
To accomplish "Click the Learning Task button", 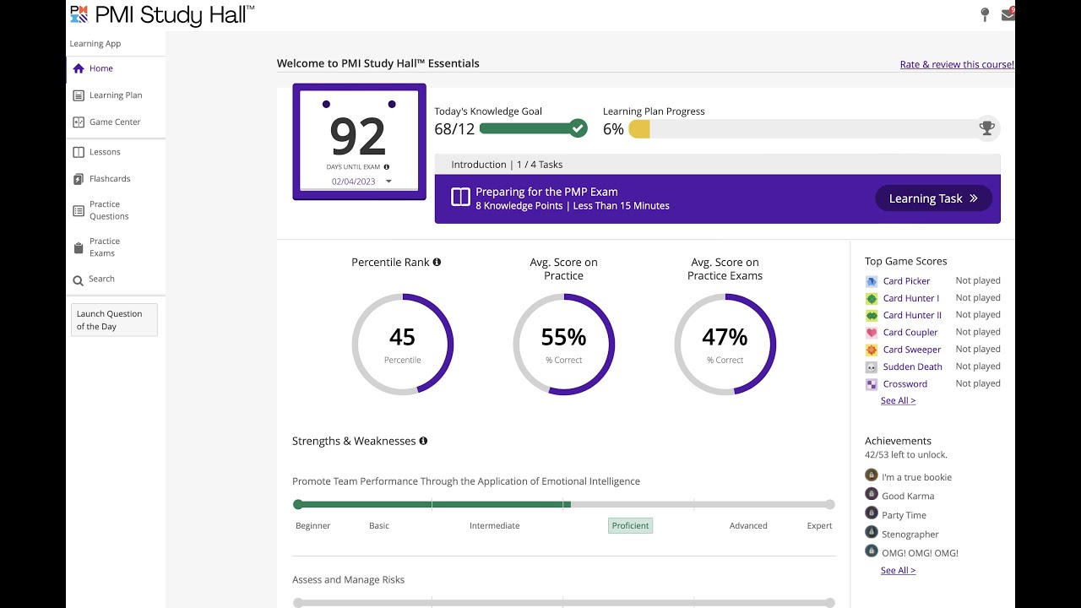I will coord(932,198).
